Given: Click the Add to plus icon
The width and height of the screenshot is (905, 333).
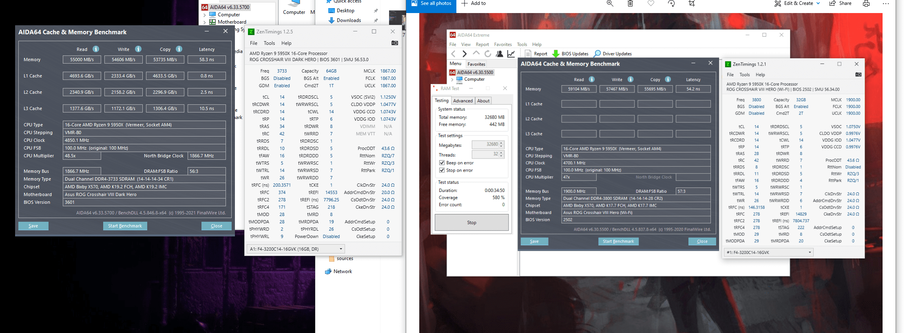Looking at the screenshot, I should click(465, 3).
